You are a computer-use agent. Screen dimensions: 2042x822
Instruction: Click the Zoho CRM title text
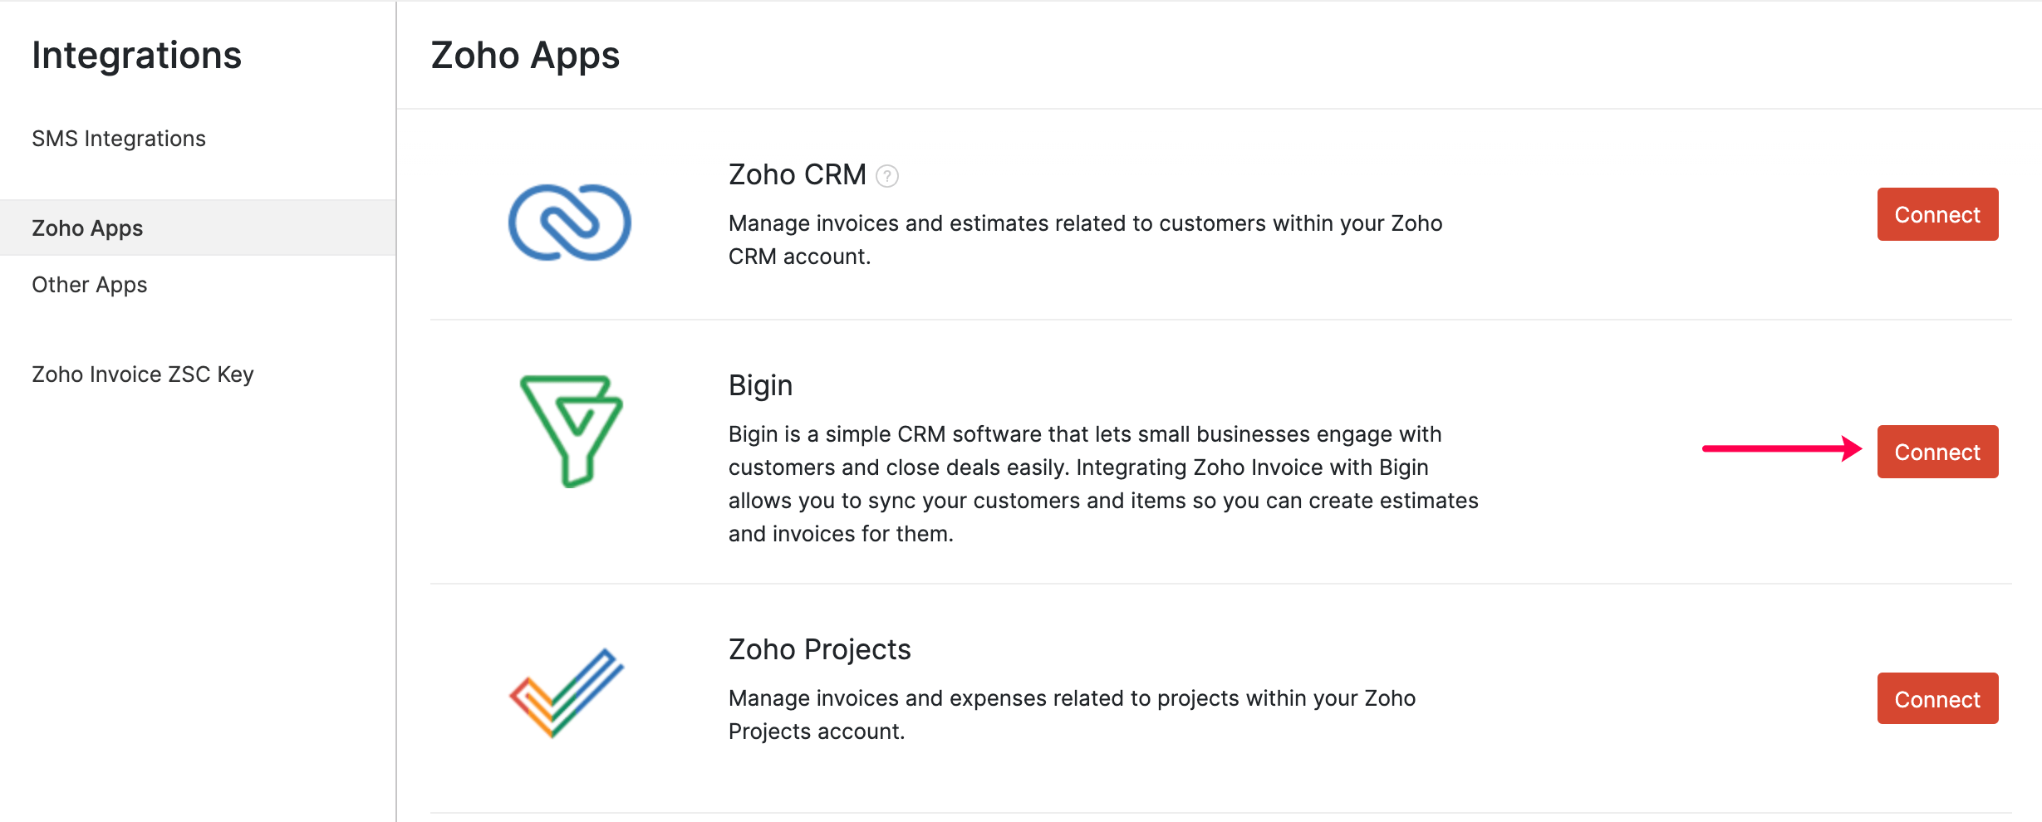tap(797, 175)
